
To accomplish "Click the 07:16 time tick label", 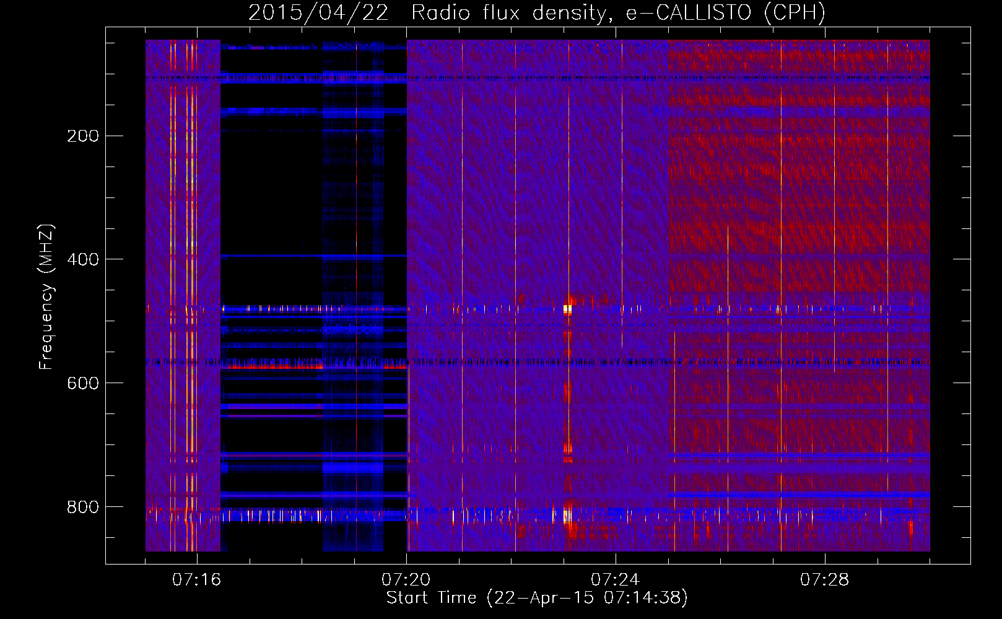I will (196, 579).
